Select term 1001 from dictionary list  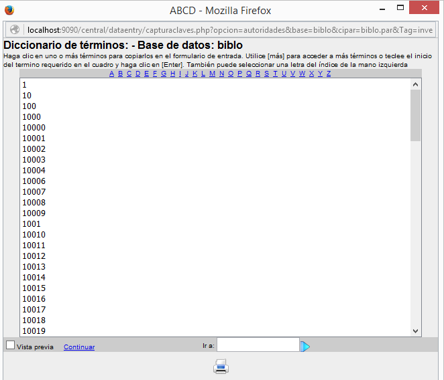32,224
